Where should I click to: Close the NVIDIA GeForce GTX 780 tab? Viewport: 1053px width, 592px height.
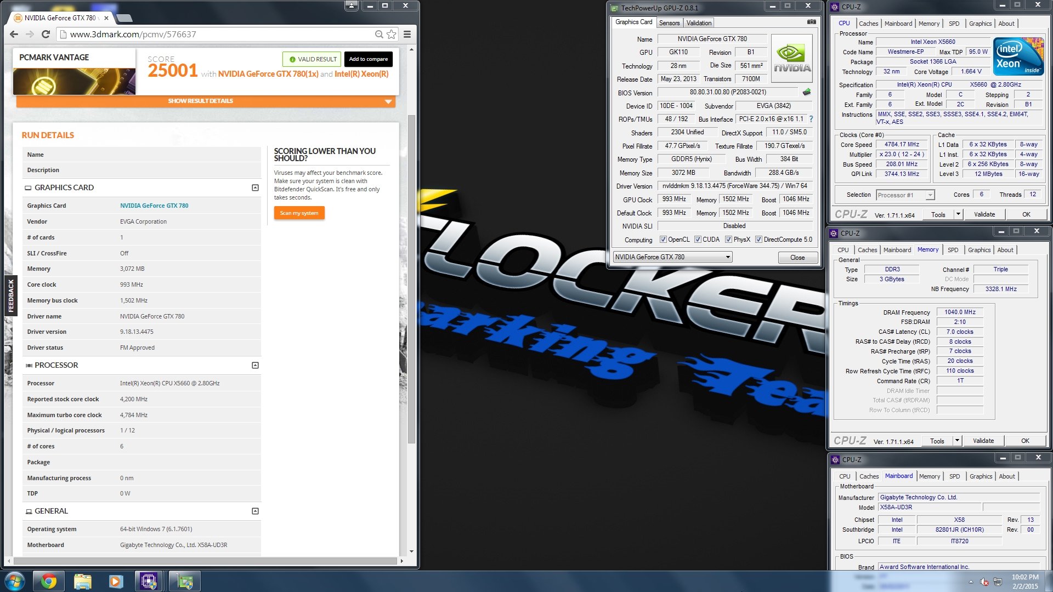(x=106, y=18)
